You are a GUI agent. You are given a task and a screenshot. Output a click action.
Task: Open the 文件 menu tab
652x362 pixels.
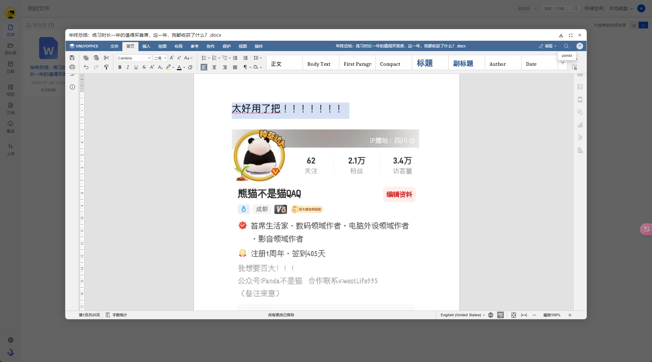[114, 46]
